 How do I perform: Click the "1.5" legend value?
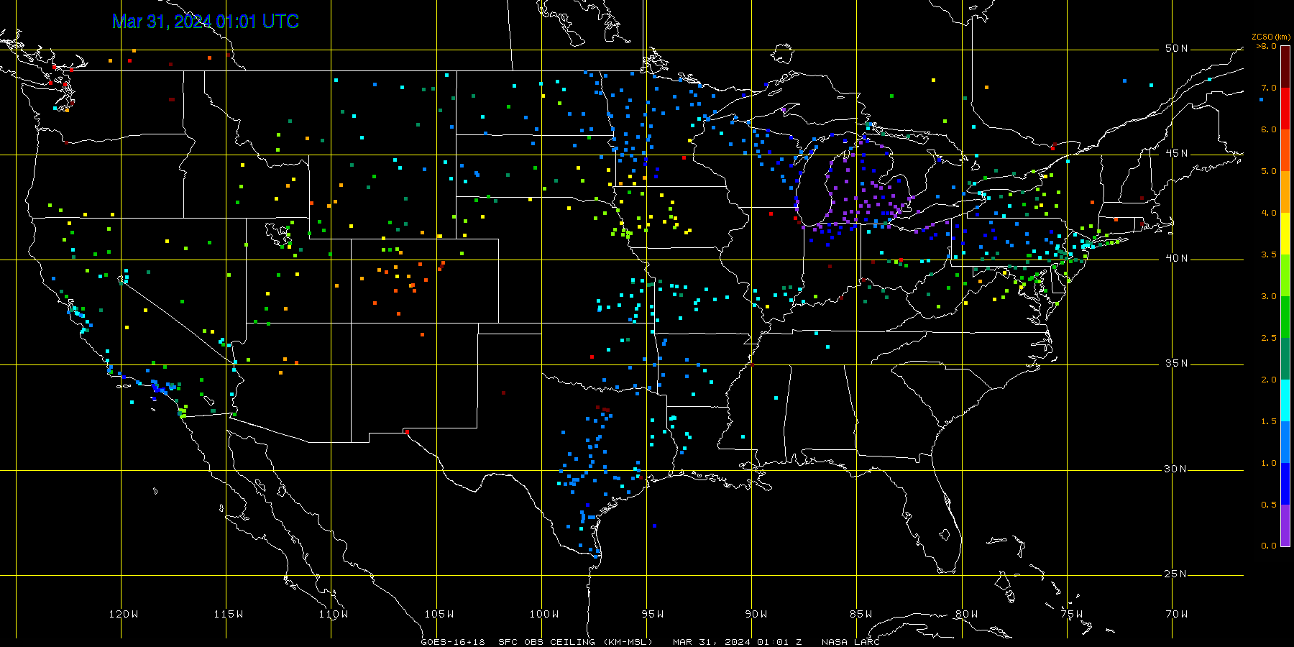point(1269,421)
